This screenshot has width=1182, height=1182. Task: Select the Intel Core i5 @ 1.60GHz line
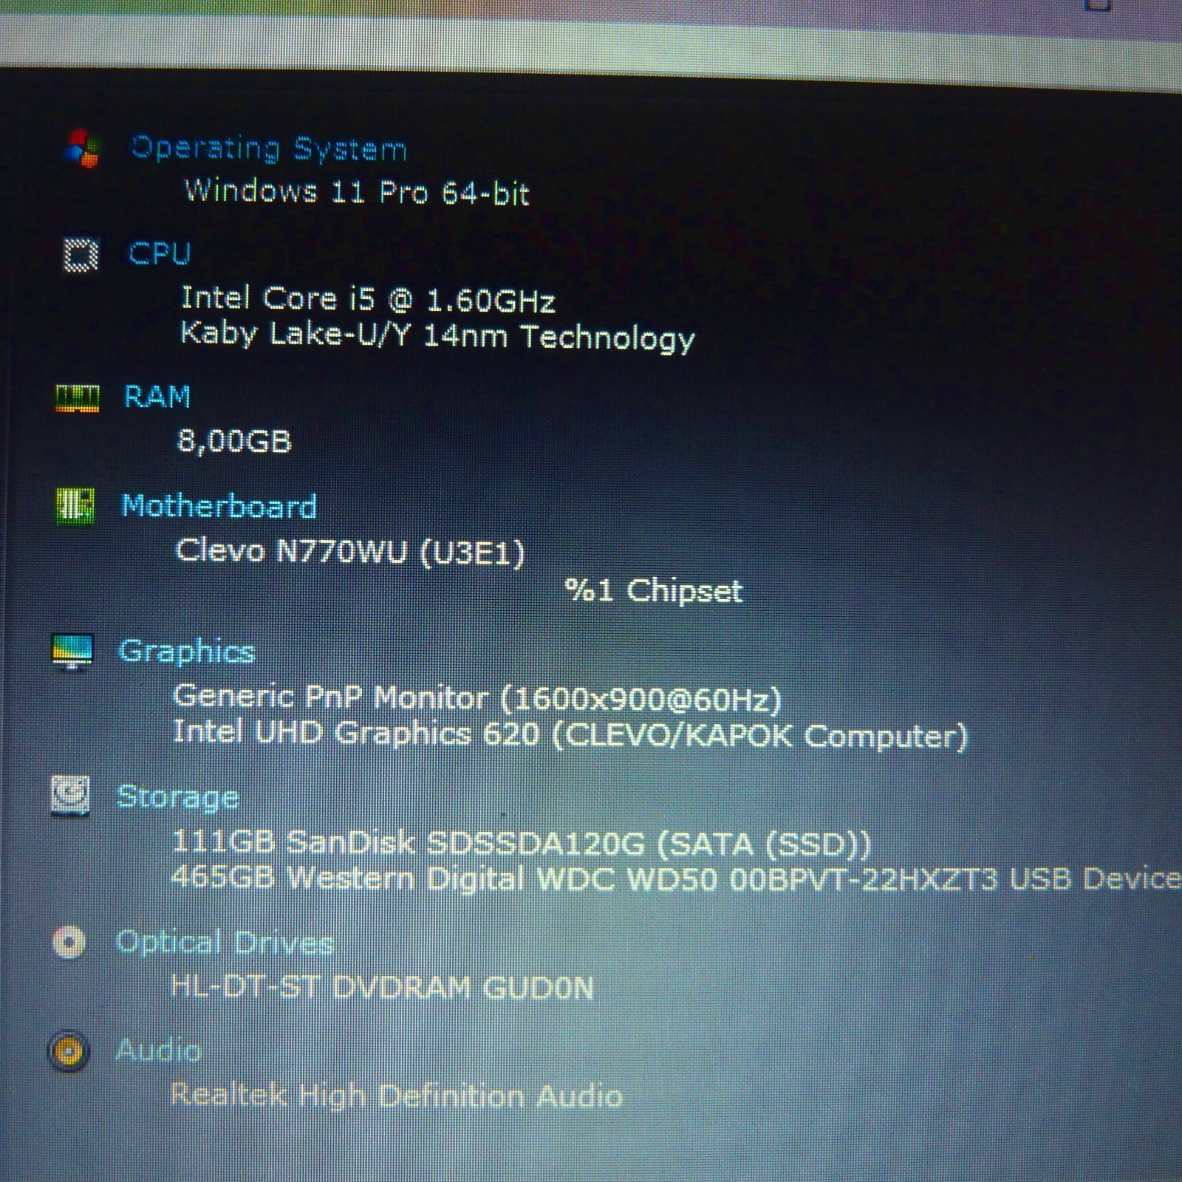(x=368, y=299)
